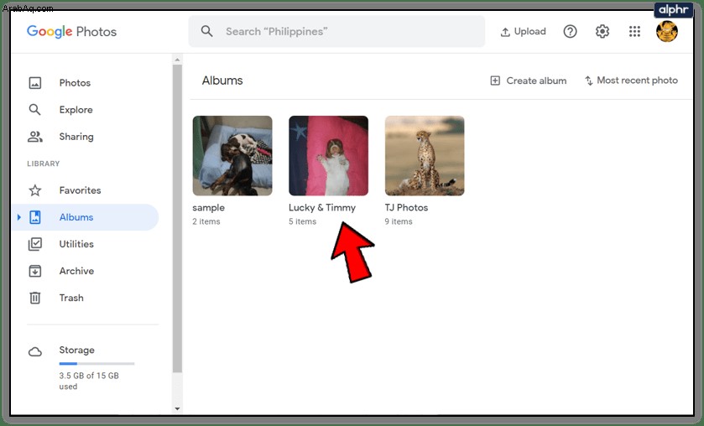Click the Archive box icon
Screen dimensions: 704x426
click(x=35, y=271)
